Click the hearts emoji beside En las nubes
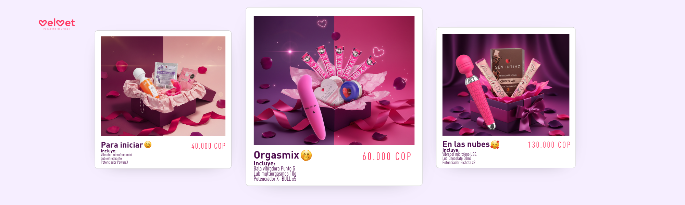This screenshot has width=685, height=205. 495,145
